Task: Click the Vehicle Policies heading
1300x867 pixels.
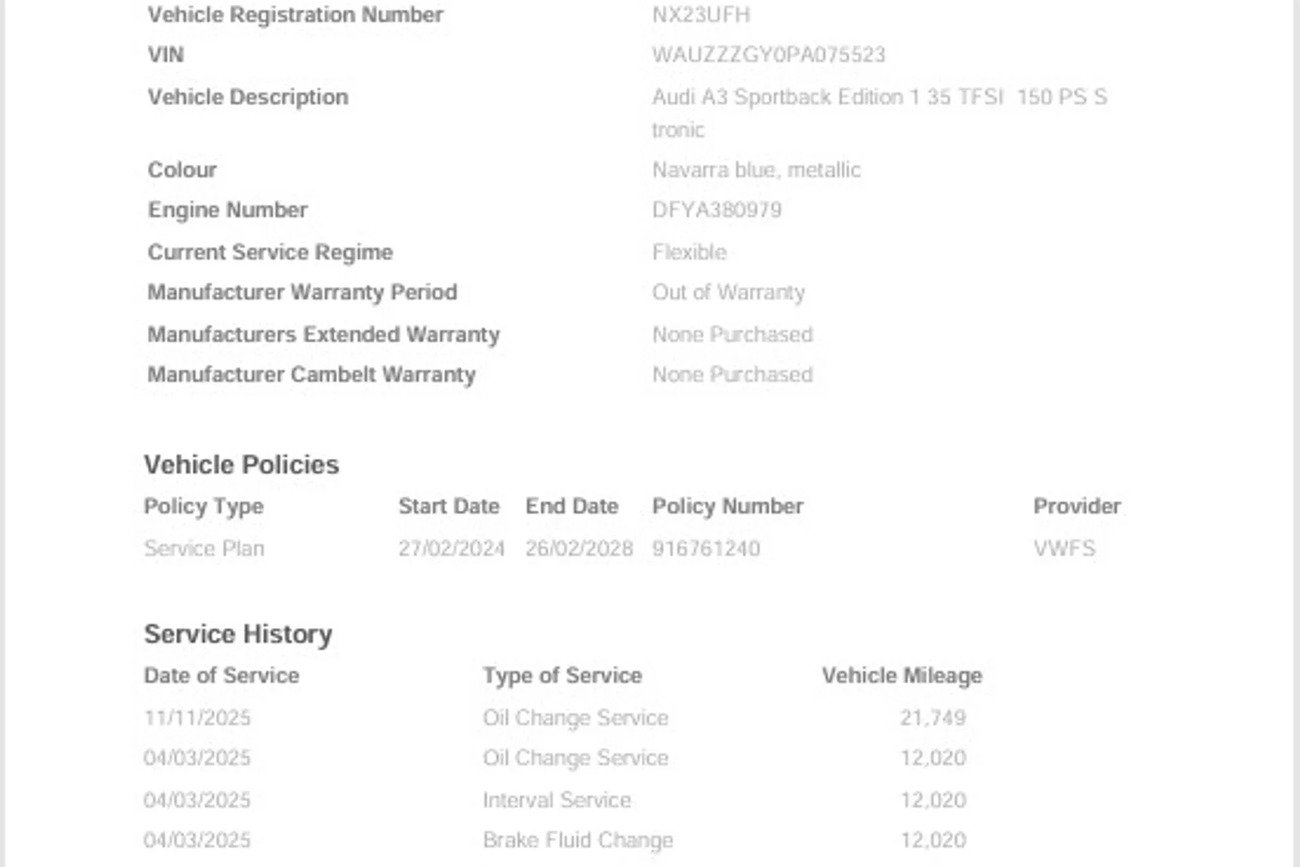Action: pyautogui.click(x=241, y=465)
